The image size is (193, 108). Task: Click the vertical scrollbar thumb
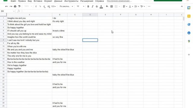click(x=184, y=19)
